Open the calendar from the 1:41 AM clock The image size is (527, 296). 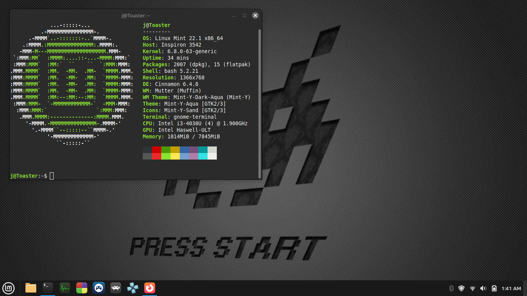pyautogui.click(x=511, y=288)
